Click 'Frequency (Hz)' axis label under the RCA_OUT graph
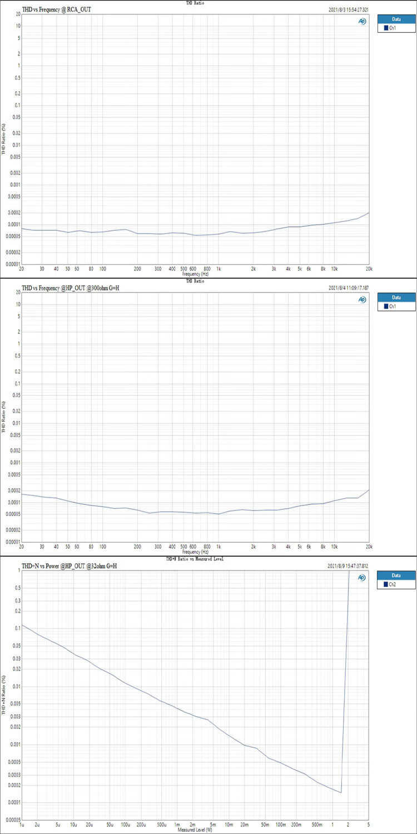This screenshot has height=834, width=417. [195, 274]
